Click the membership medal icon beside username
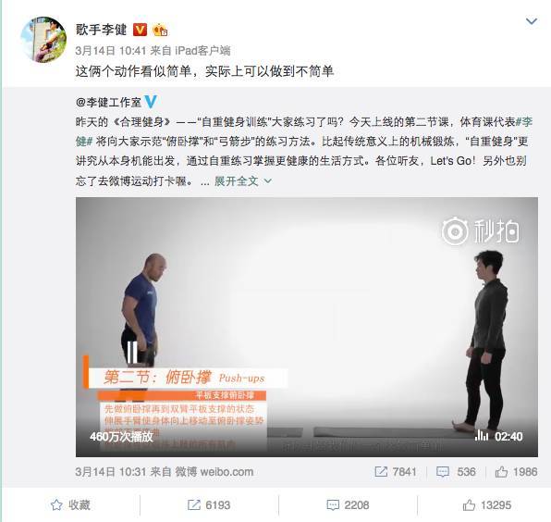Screen dimensions: 551x522 click(160, 30)
